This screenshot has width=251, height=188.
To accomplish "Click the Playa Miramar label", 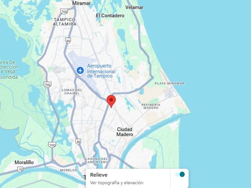I will 169,83.
